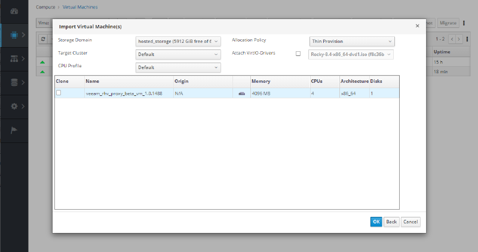Open the kebab menu next to Migrate
This screenshot has width=478, height=252.
464,23
